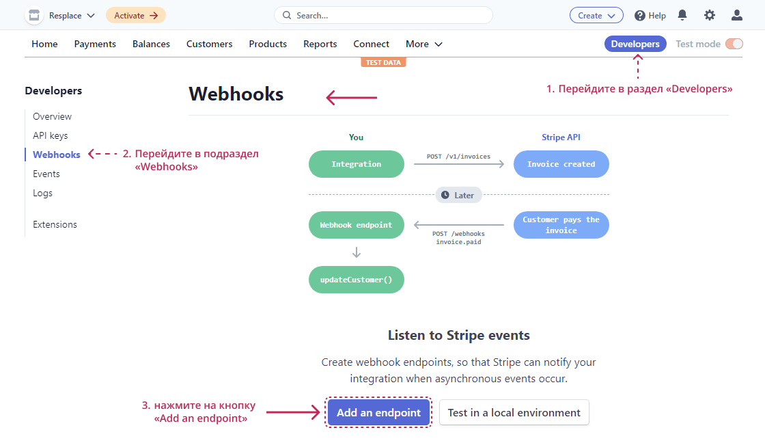
Task: Click the Resplace store account icon
Action: pyautogui.click(x=34, y=15)
